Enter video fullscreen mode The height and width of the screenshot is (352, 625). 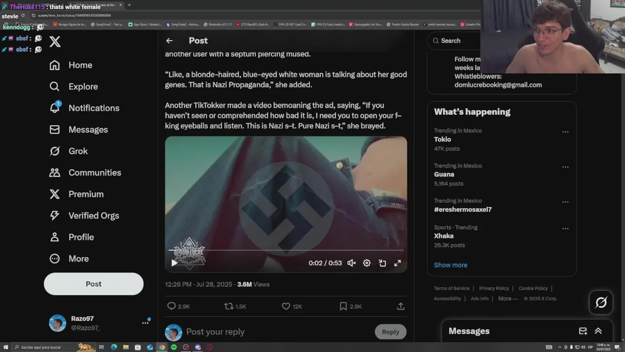pyautogui.click(x=397, y=263)
